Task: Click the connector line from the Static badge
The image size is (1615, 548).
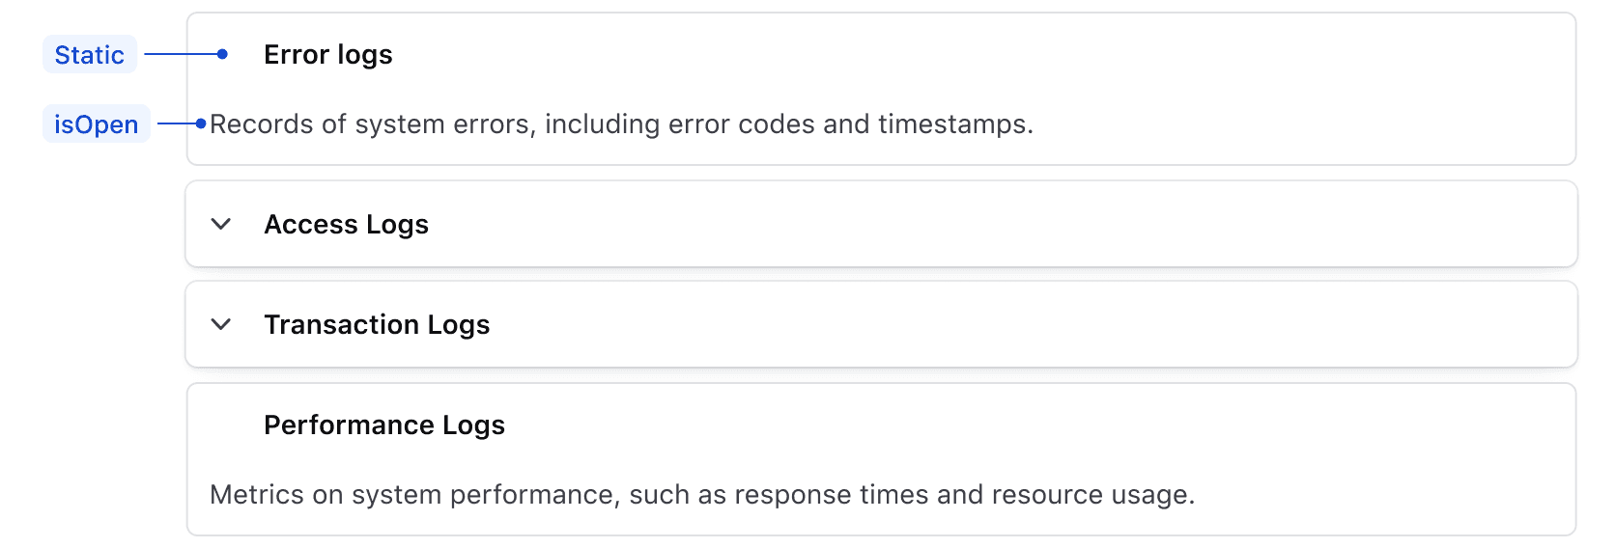Action: (x=181, y=54)
